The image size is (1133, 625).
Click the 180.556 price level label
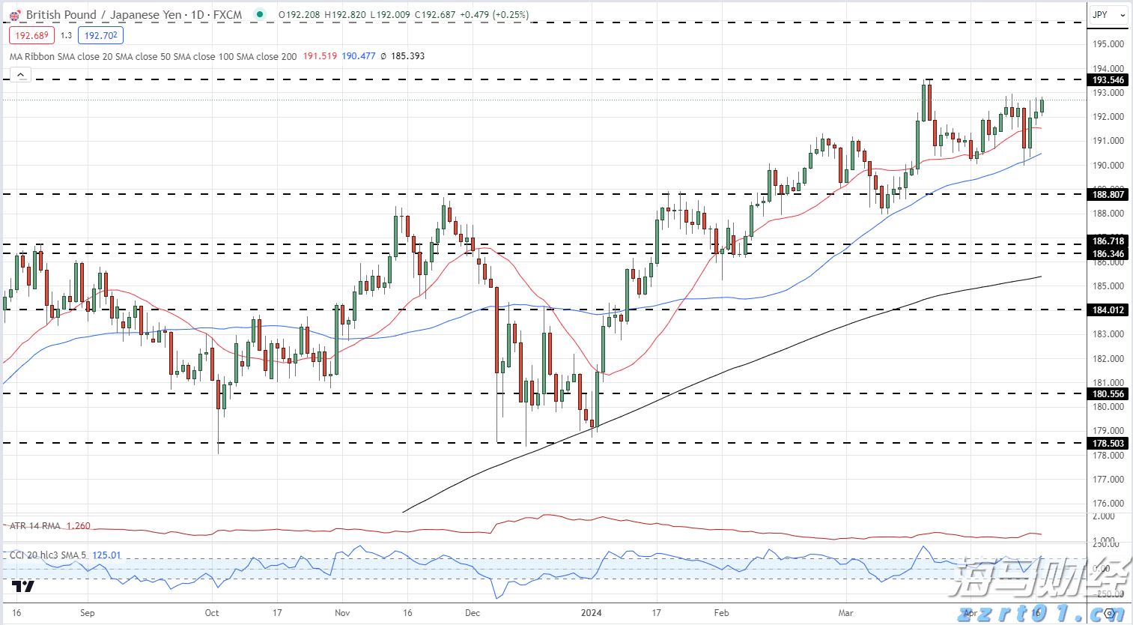(x=1108, y=394)
